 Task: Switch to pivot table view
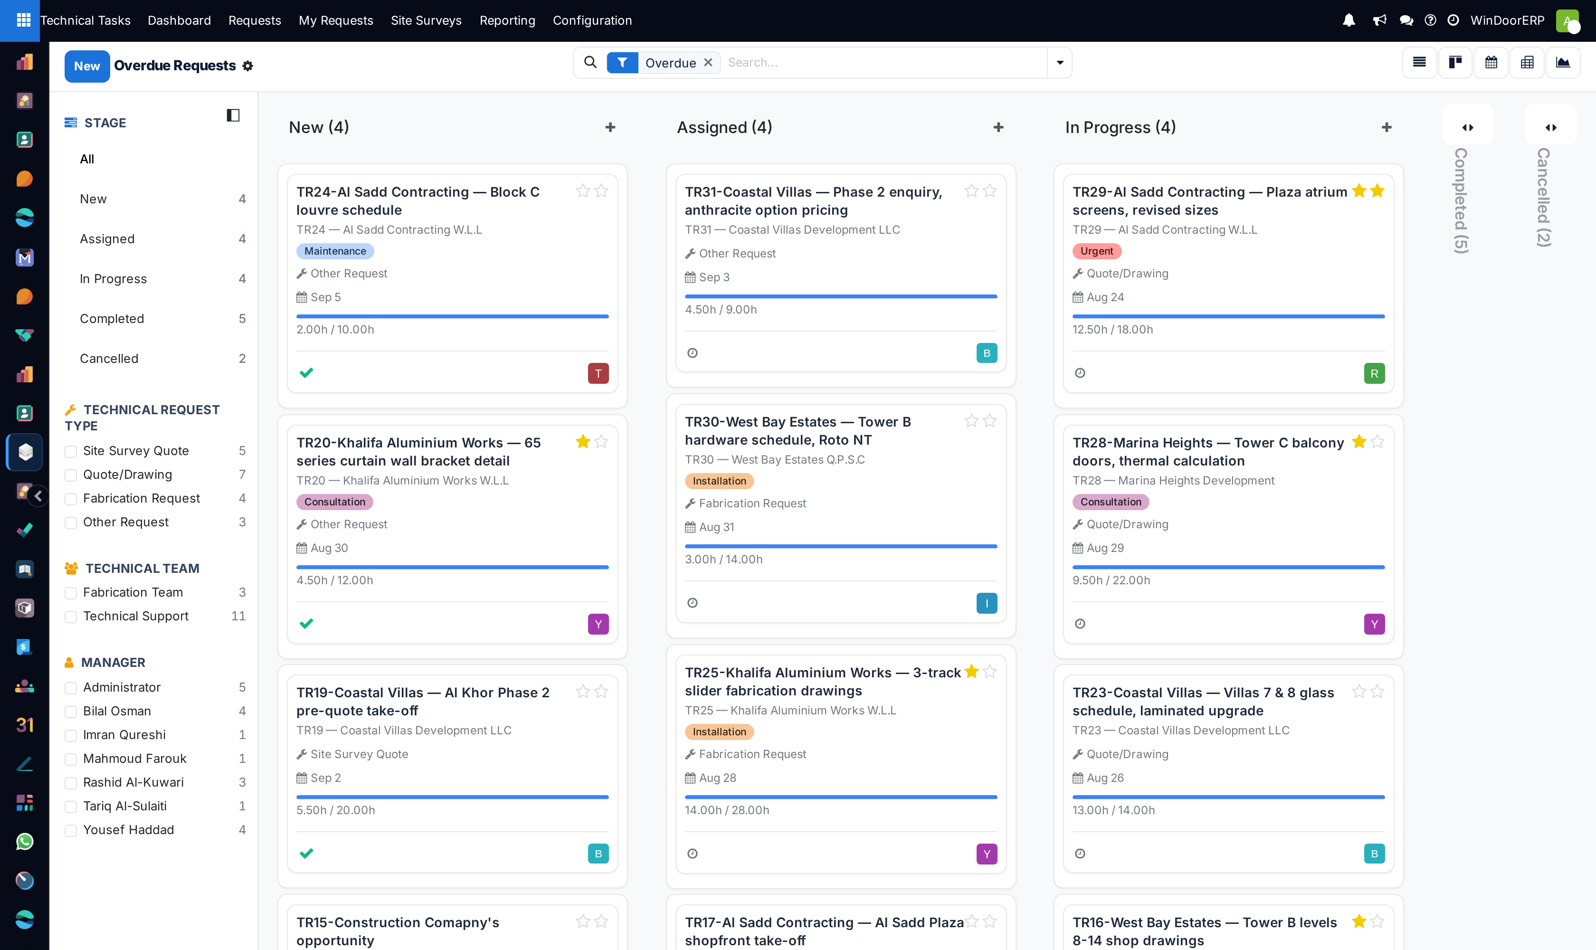tap(1527, 62)
